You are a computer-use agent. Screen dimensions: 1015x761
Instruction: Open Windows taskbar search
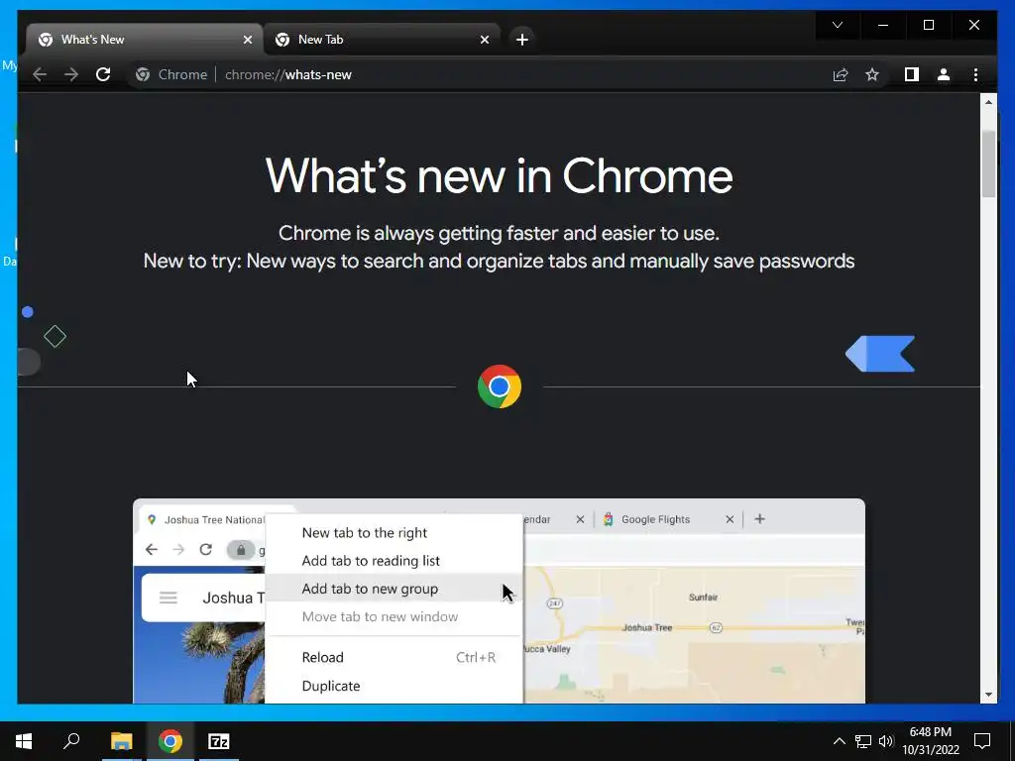coord(71,741)
